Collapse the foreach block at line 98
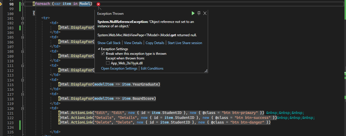Screen dimensions: 346x136 click(23, 4)
